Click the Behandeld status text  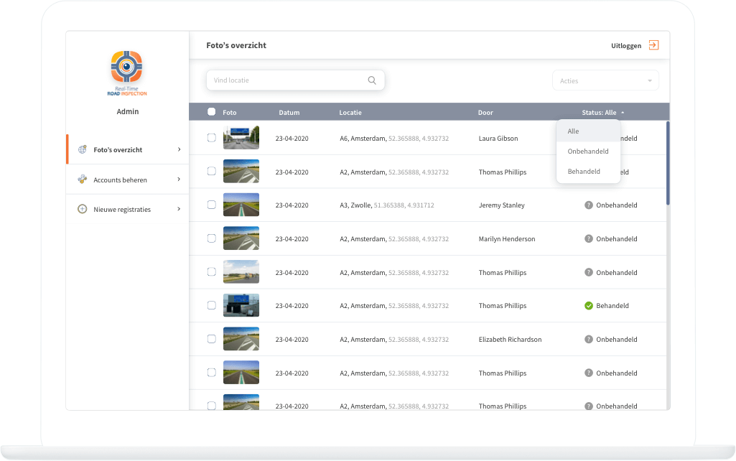click(x=612, y=306)
